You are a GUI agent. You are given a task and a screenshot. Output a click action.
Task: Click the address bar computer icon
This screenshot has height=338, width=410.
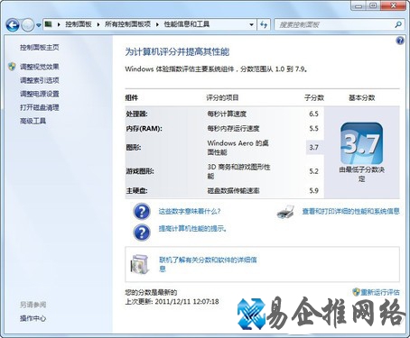(49, 24)
